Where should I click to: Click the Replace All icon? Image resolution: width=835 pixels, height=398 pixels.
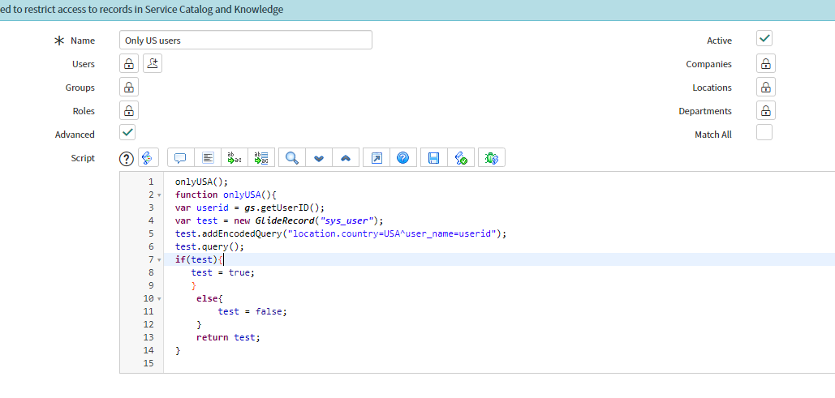[x=261, y=158]
